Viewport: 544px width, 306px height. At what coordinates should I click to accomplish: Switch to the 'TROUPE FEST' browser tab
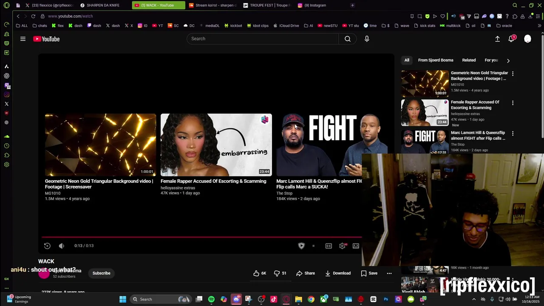(267, 5)
